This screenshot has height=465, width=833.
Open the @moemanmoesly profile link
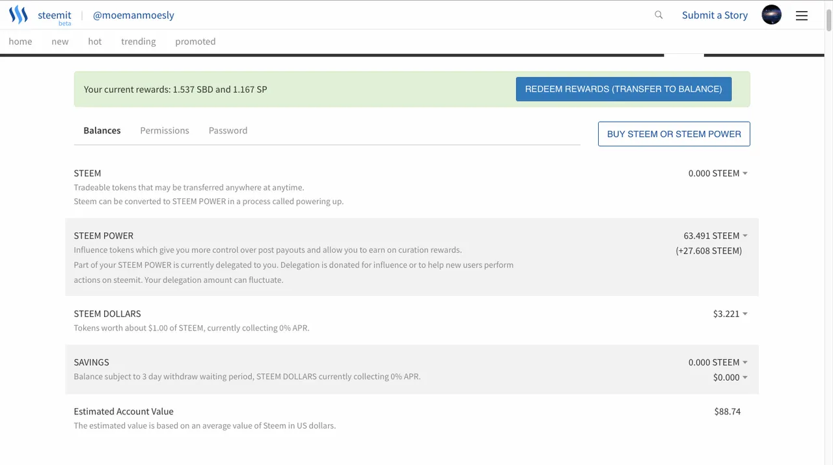(133, 15)
